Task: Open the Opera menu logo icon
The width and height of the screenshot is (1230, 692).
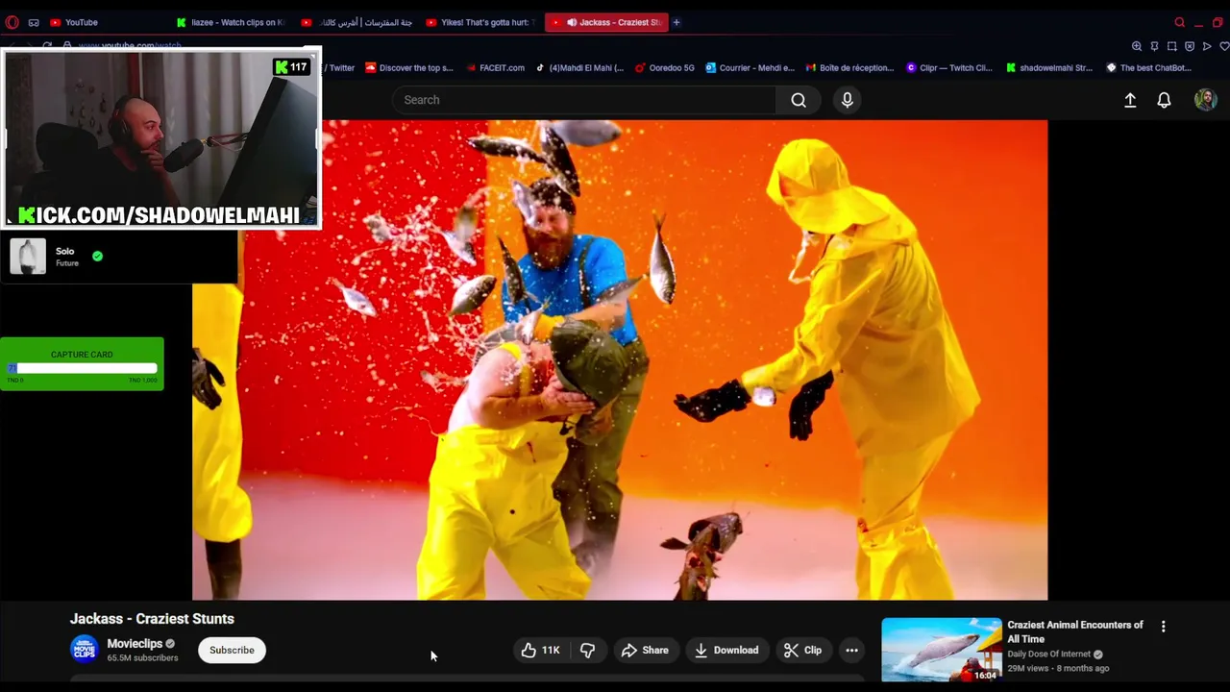Action: [12, 22]
